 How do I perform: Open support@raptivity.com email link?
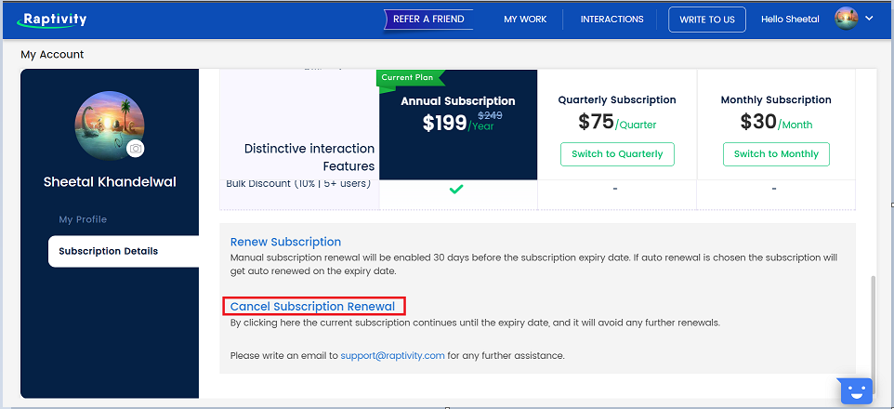point(392,355)
